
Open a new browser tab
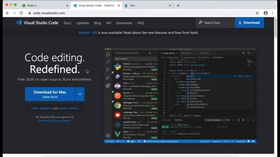coord(178,6)
